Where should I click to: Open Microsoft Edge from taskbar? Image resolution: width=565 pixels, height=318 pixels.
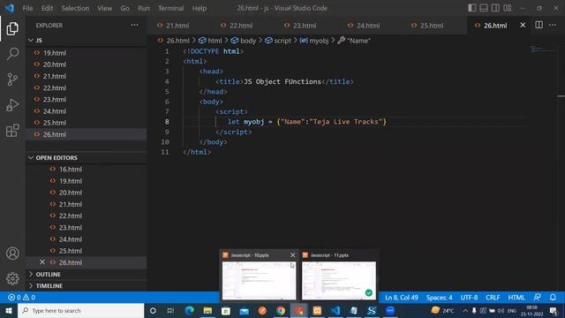189,310
